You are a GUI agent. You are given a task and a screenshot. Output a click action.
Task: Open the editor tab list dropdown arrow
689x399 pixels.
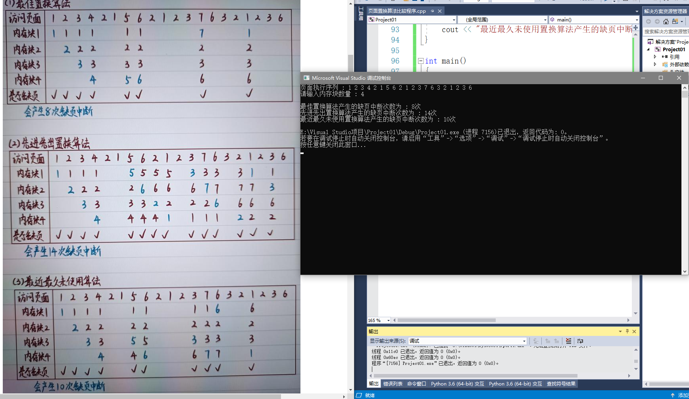[637, 11]
